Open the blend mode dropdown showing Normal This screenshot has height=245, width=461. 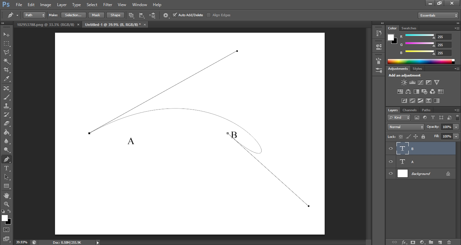[405, 127]
